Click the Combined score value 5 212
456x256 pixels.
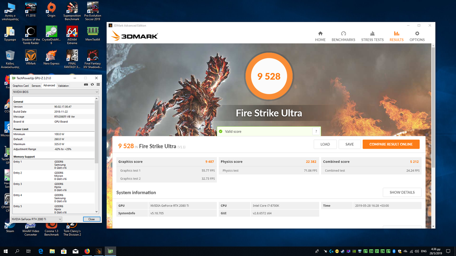pyautogui.click(x=414, y=161)
